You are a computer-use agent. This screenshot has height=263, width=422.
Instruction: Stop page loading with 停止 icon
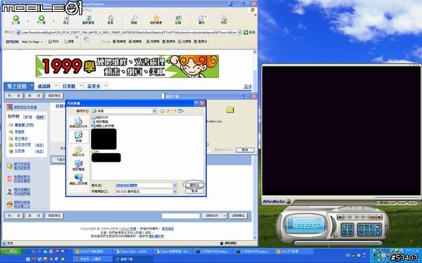[66, 20]
